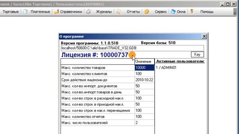
Task: Select active user 1 / ADMIN01
Action: tap(166, 68)
